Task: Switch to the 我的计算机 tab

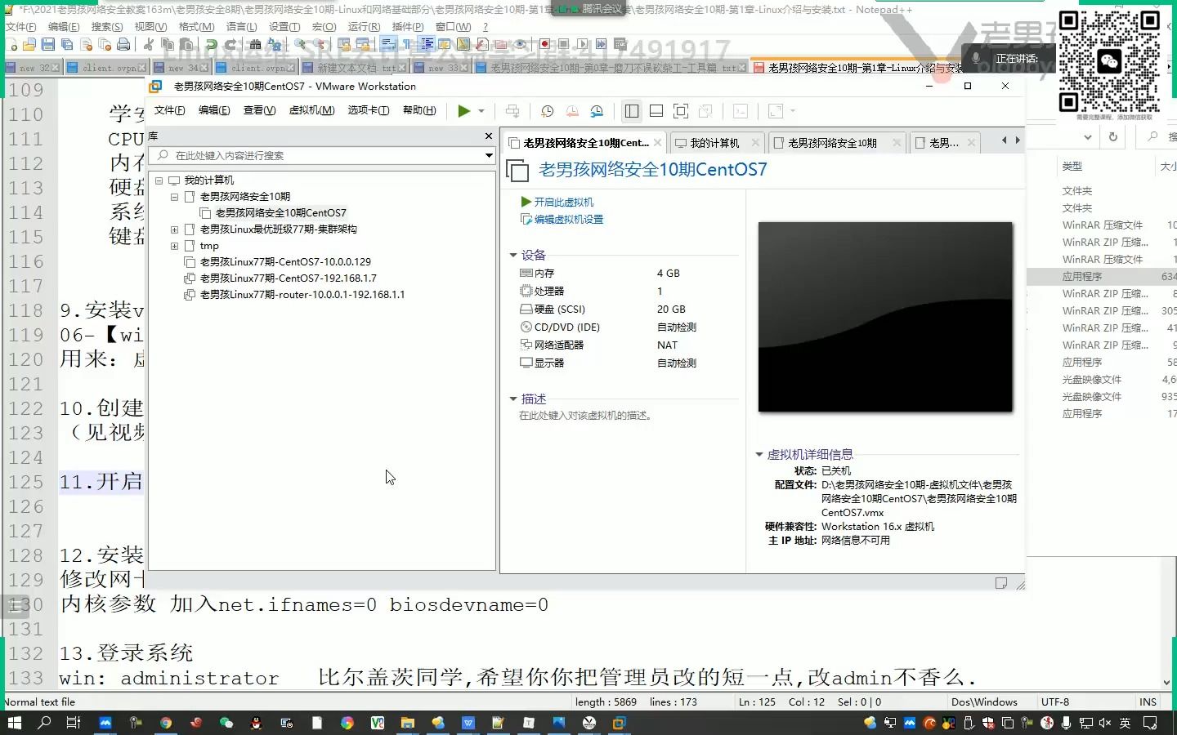Action: click(714, 143)
